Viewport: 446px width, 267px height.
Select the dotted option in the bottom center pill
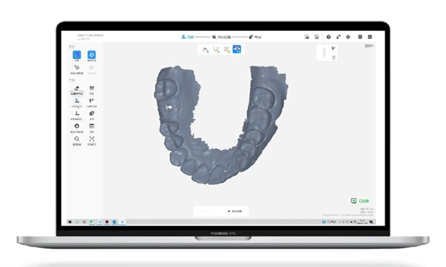(x=235, y=211)
